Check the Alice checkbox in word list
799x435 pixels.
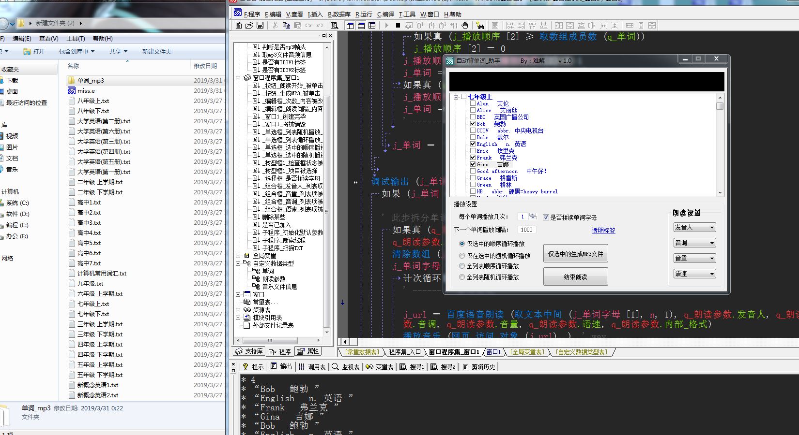(473, 110)
